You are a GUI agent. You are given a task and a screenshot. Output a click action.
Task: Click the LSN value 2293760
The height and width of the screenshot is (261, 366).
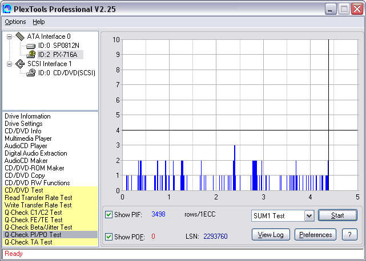click(x=215, y=236)
